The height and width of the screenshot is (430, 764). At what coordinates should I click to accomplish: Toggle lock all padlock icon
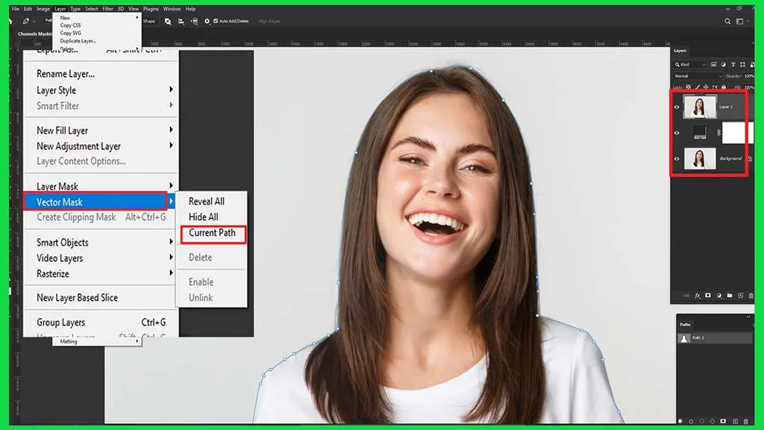[724, 87]
